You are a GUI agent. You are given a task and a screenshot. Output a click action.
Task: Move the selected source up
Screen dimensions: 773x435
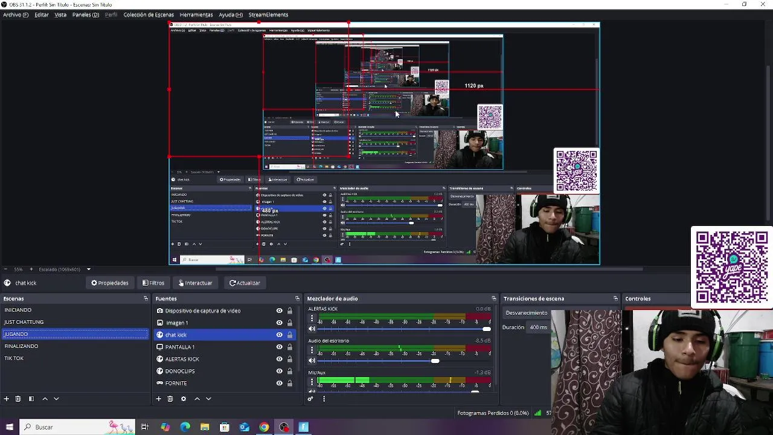(x=197, y=399)
